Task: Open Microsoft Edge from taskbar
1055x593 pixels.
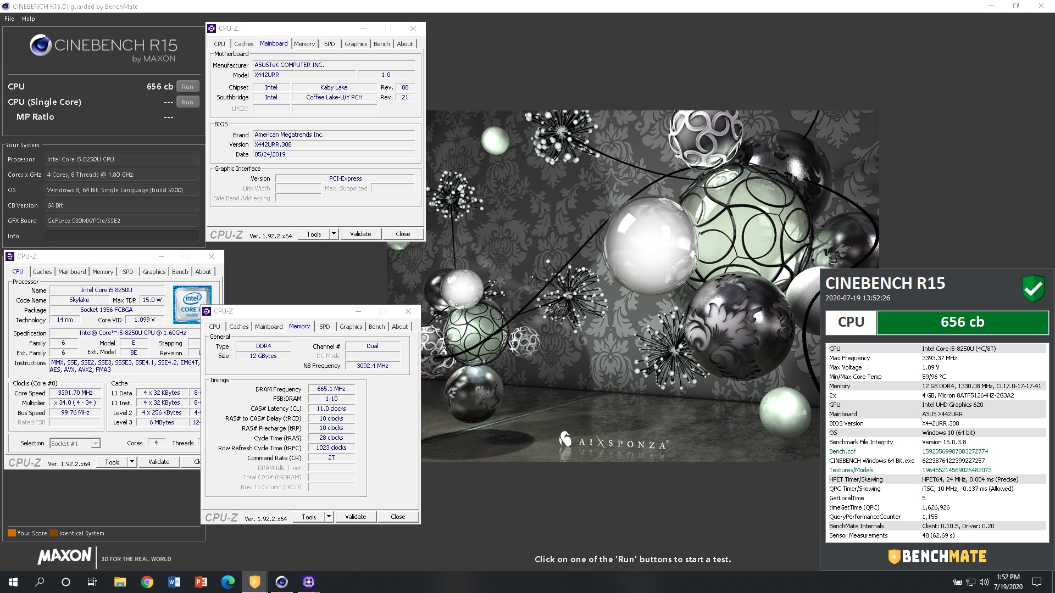Action: point(227,582)
